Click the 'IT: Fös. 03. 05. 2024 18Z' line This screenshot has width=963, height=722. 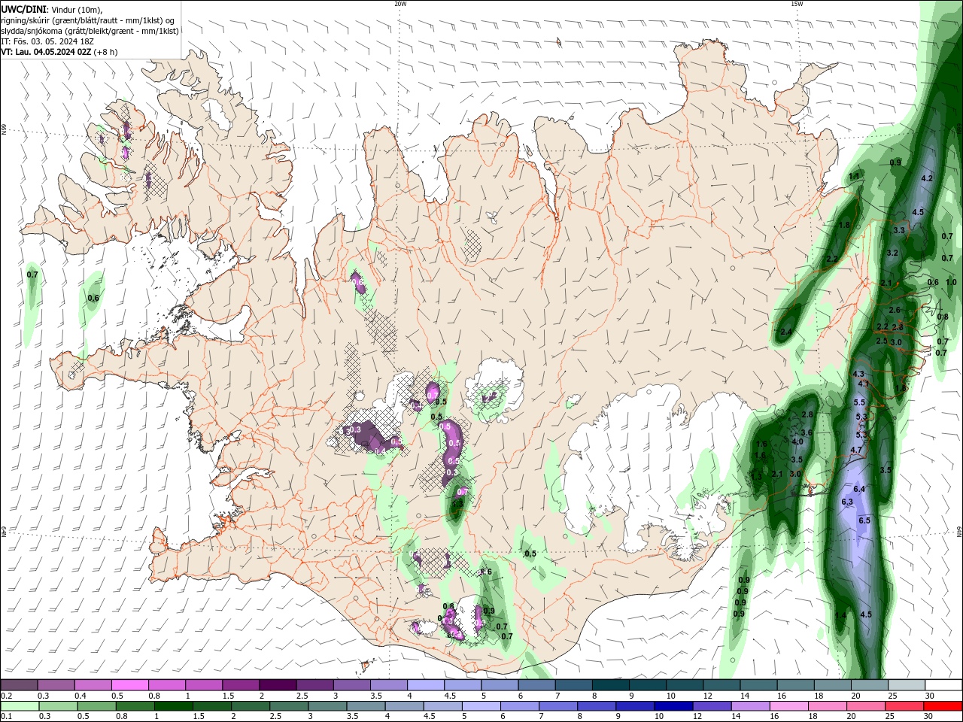(x=46, y=41)
